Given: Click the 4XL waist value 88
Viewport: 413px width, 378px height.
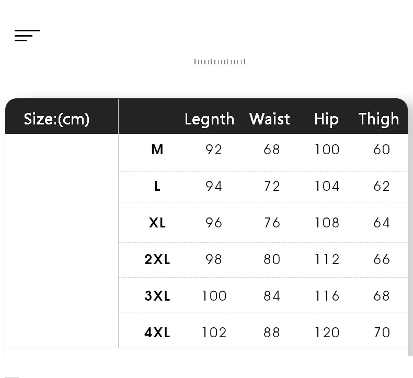Looking at the screenshot, I should (x=272, y=333).
